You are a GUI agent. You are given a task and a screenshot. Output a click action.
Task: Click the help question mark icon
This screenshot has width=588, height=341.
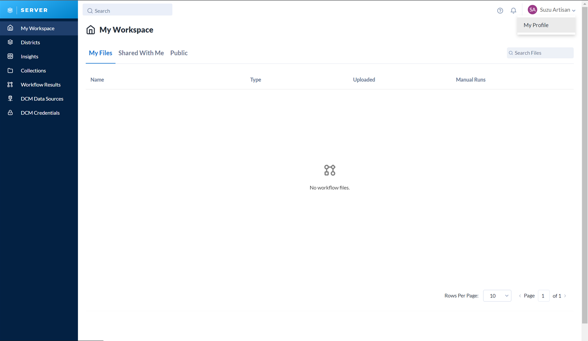[x=500, y=10]
